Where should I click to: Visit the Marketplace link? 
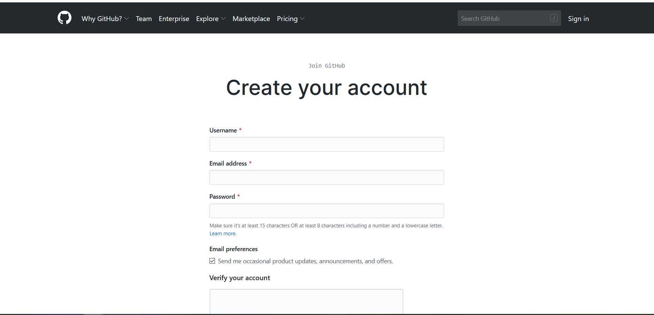point(251,19)
